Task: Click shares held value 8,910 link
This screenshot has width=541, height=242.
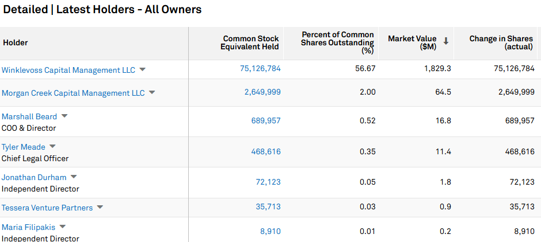Action: click(x=270, y=231)
